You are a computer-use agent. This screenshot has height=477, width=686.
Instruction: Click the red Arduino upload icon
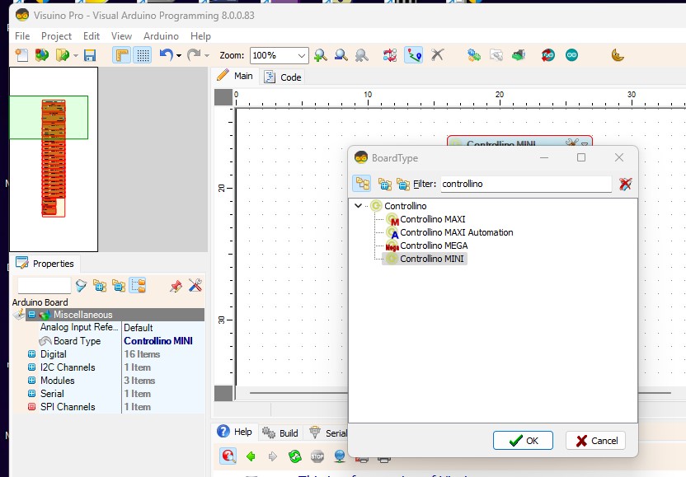click(x=547, y=55)
